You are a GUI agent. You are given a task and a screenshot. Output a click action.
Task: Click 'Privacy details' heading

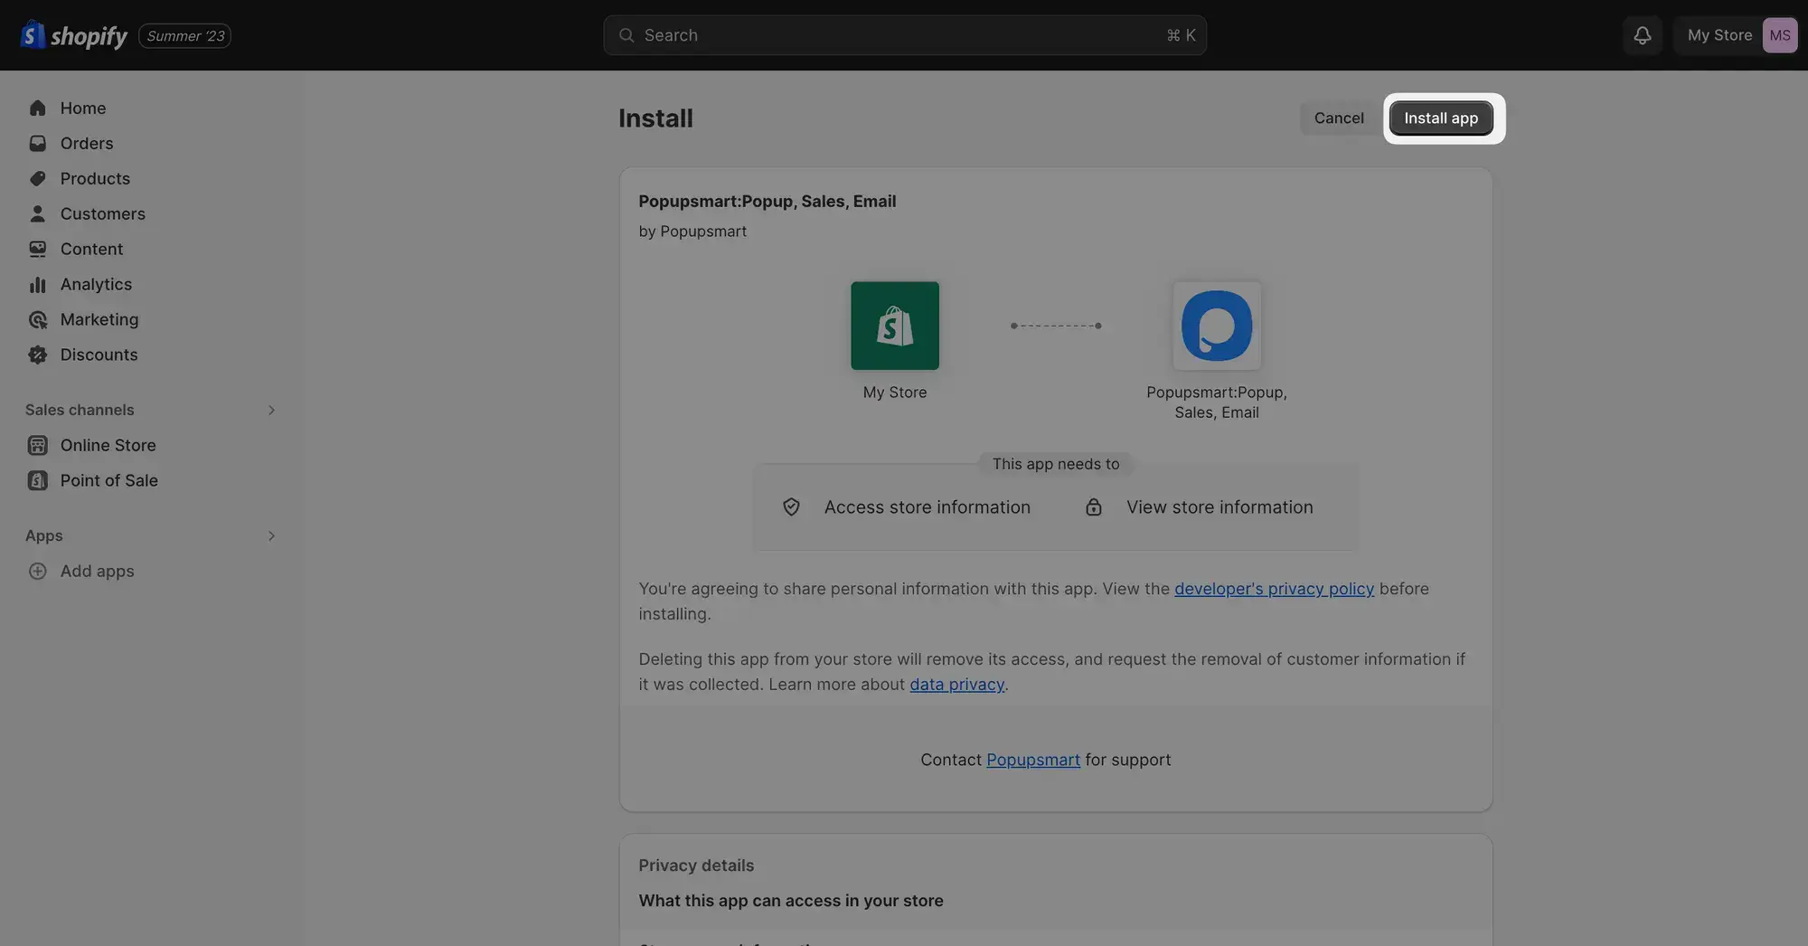click(x=696, y=866)
